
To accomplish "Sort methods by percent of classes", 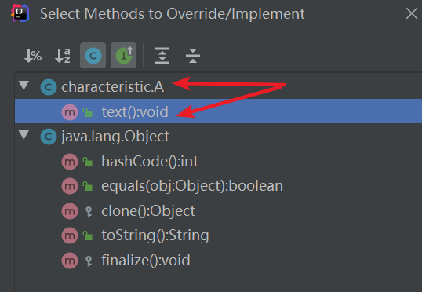I will click(33, 56).
